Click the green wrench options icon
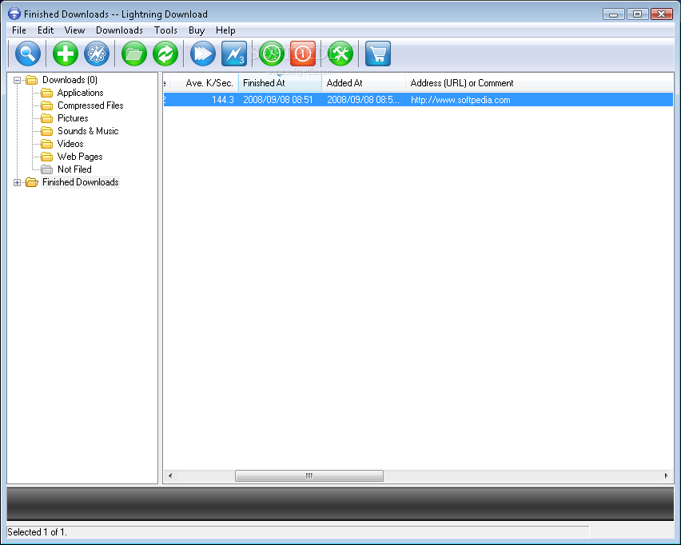This screenshot has height=545, width=681. tap(340, 54)
